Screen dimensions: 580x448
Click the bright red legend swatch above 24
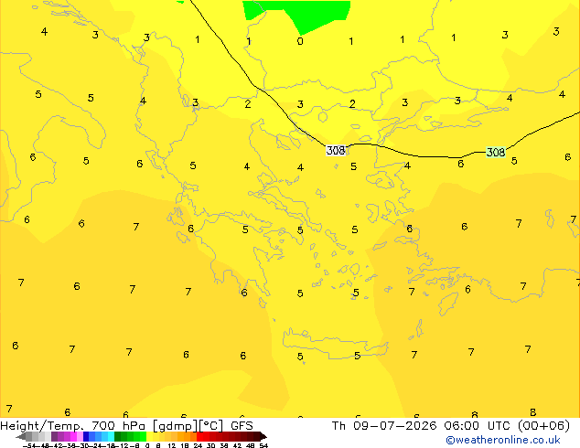(199, 436)
